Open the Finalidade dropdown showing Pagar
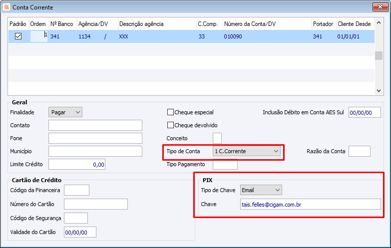Image resolution: width=391 pixels, height=248 pixels. (65, 112)
